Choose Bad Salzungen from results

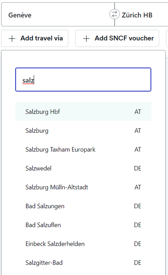[x=83, y=206]
